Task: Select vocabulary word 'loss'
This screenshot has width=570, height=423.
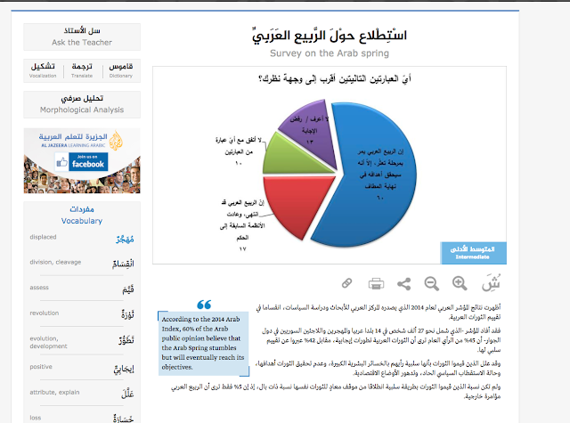Action: click(x=36, y=418)
